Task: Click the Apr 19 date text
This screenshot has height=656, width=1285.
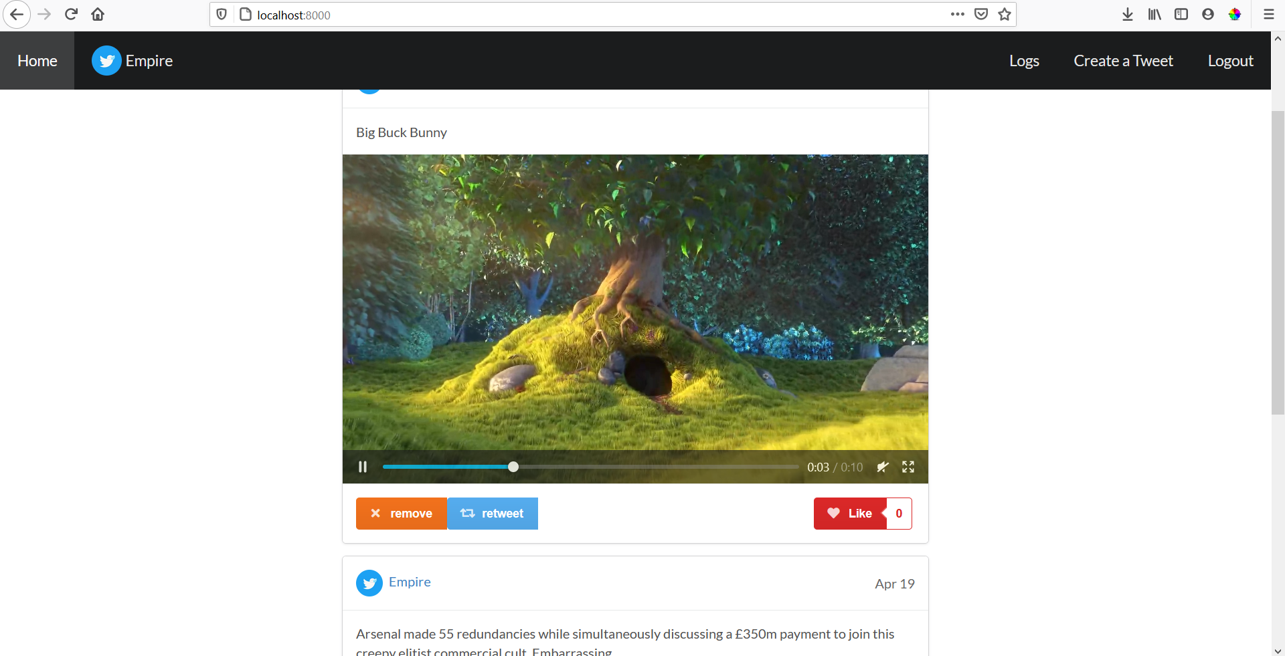Action: coord(895,584)
